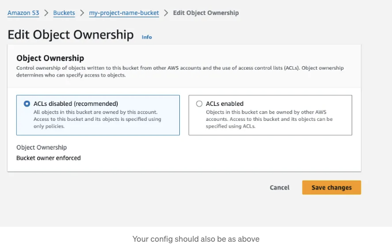Go to the Amazon S3 breadcrumb link
This screenshot has height=244, width=392.
coord(23,13)
